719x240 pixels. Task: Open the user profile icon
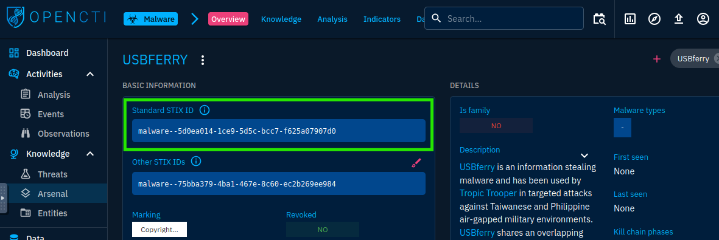703,19
